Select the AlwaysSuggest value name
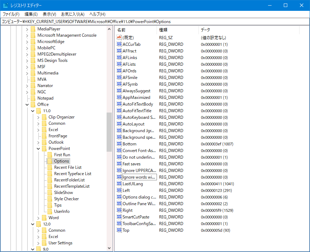Screen dimensions: 310x252 tap(136, 91)
